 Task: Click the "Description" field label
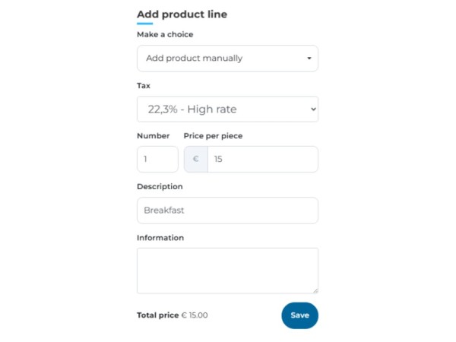pyautogui.click(x=160, y=186)
